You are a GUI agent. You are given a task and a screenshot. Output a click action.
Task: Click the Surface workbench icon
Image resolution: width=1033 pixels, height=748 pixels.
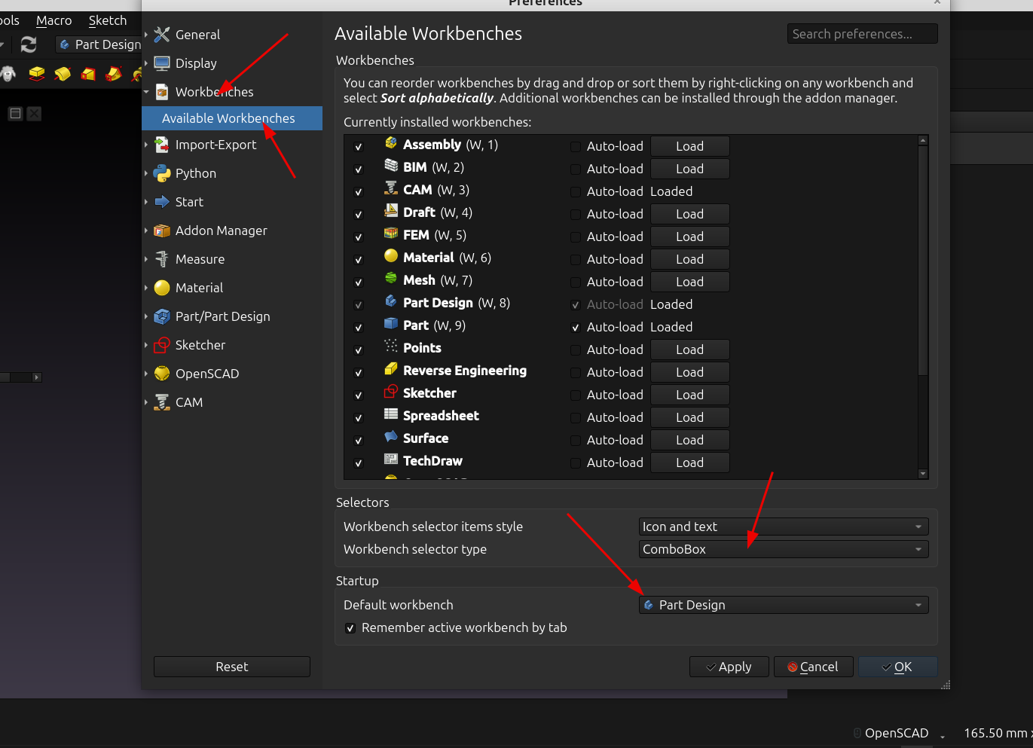click(x=391, y=437)
